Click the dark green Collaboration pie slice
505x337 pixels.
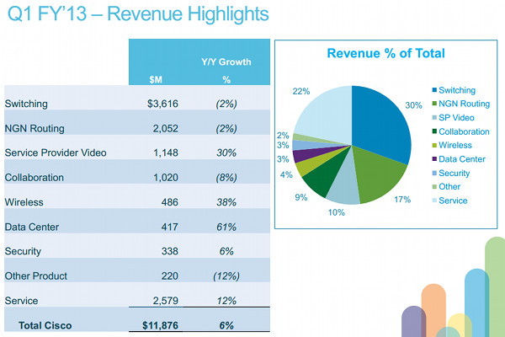point(326,176)
